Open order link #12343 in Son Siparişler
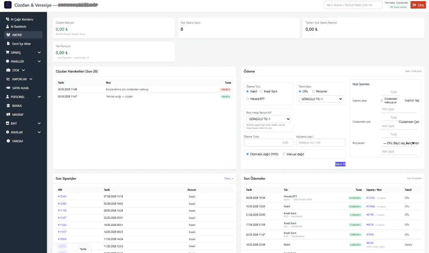This screenshot has height=253, width=429. (x=62, y=196)
